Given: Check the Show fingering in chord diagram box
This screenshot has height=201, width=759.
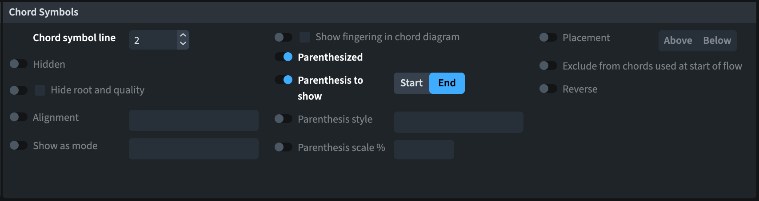Looking at the screenshot, I should pyautogui.click(x=305, y=37).
